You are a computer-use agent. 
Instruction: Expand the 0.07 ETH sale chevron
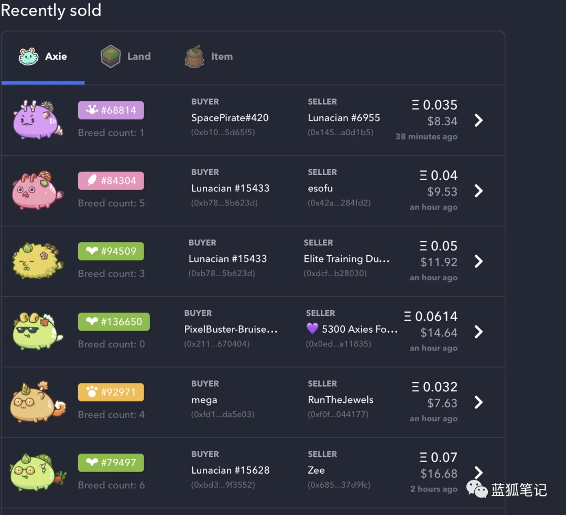point(478,473)
